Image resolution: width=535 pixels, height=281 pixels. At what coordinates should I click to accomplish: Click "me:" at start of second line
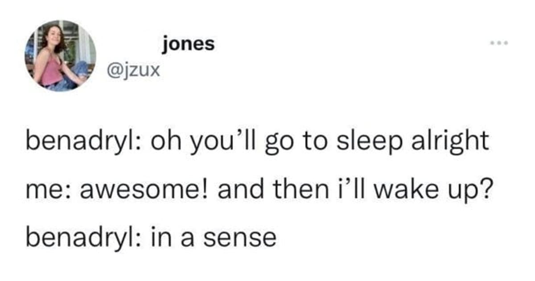point(41,190)
